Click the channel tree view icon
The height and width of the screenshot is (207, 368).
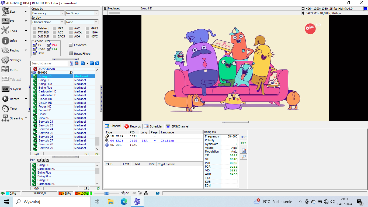[x=71, y=63]
